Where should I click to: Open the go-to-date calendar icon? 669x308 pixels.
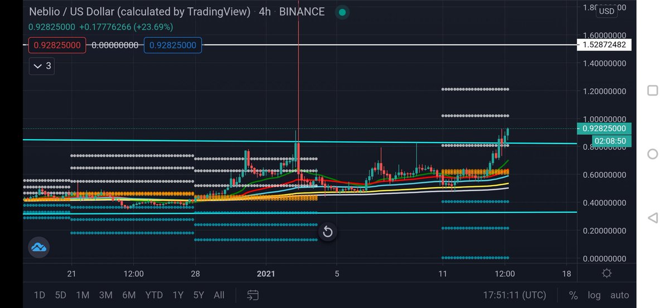tap(253, 295)
